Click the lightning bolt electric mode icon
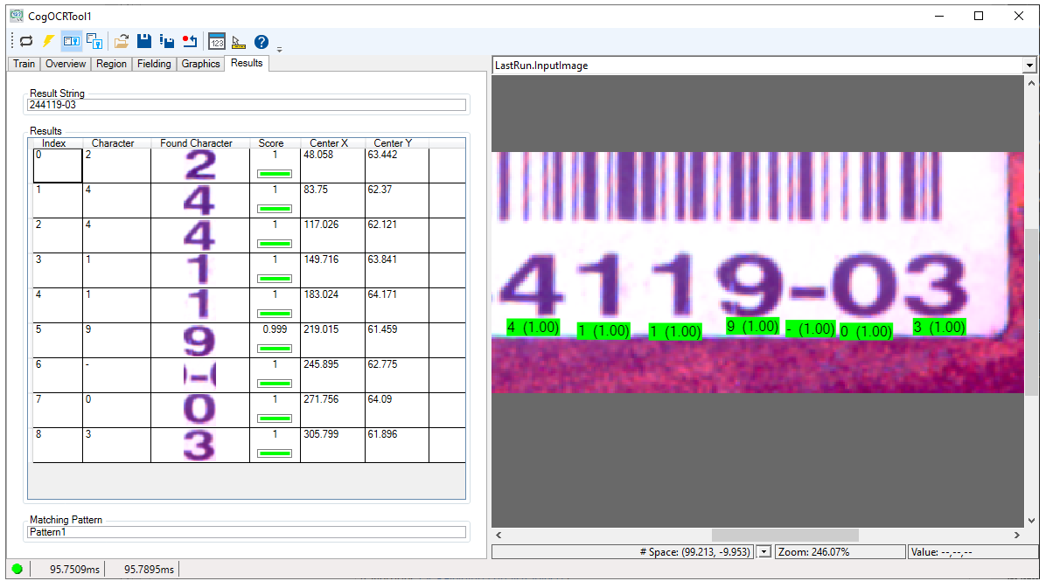Viewport: 1046px width, 581px height. point(49,41)
